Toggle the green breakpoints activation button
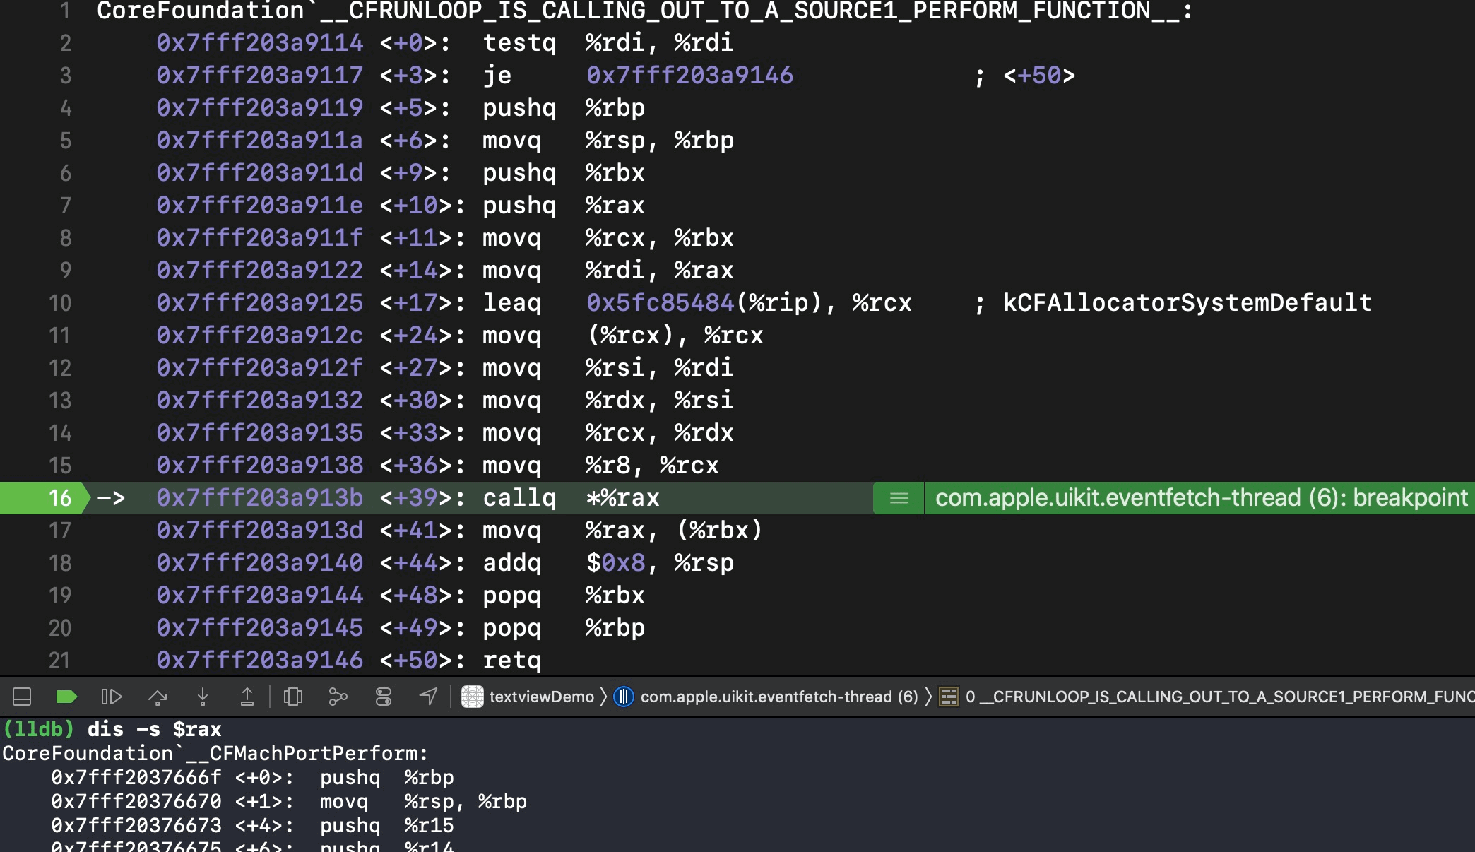The image size is (1475, 852). tap(66, 697)
